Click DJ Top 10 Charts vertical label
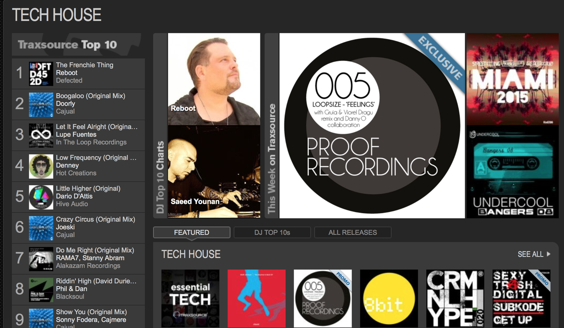Image resolution: width=564 pixels, height=328 pixels. pyautogui.click(x=160, y=177)
